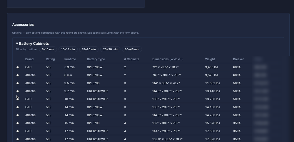Click the Breaker column header

(x=238, y=59)
